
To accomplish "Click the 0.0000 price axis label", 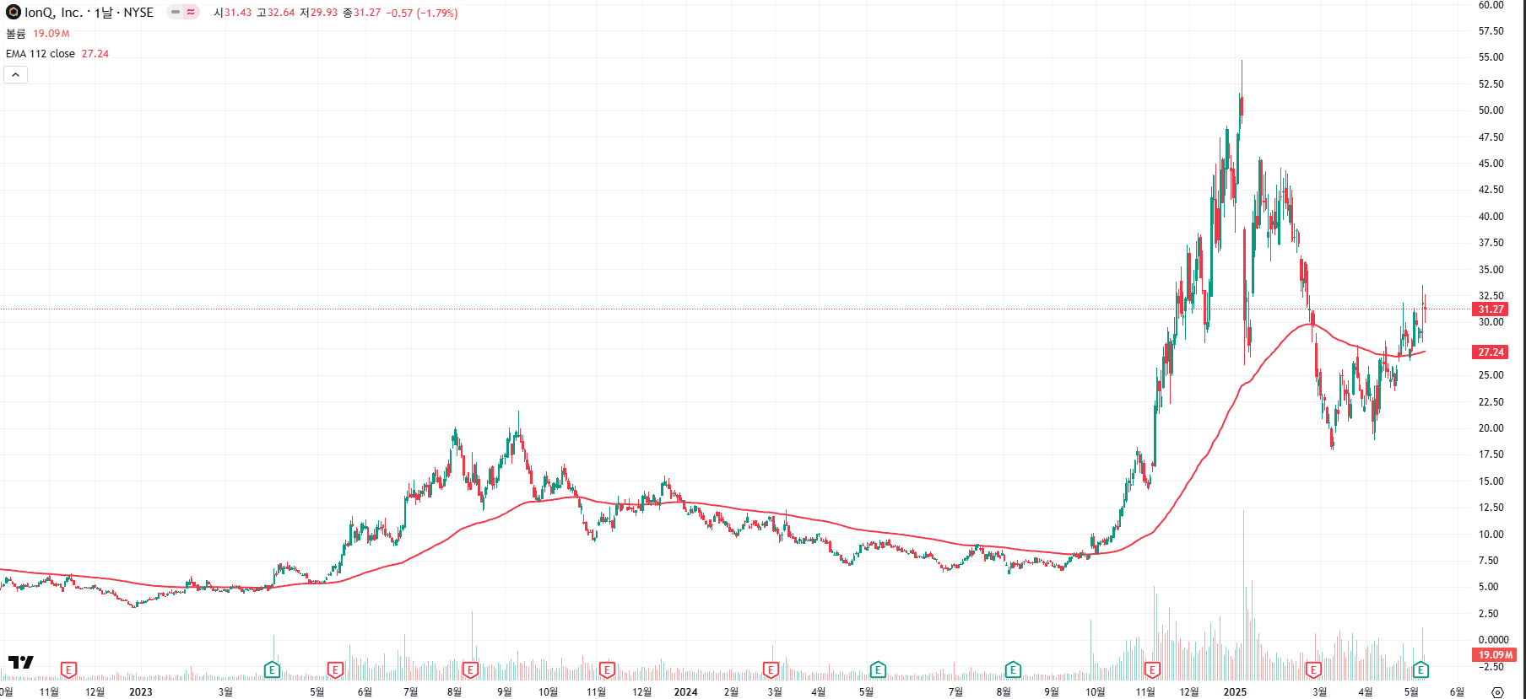I will pyautogui.click(x=1493, y=640).
